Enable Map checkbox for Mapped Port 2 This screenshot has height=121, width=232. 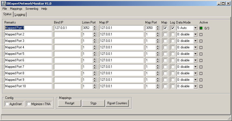165,34
